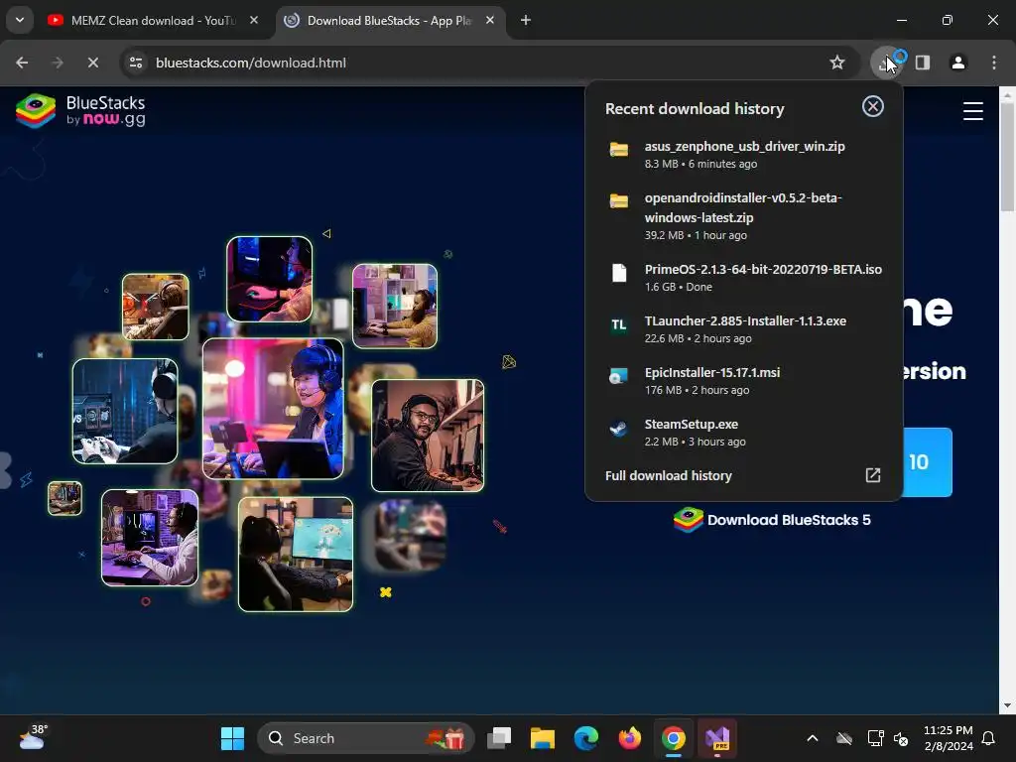
Task: Open the BlueStacks hamburger menu
Action: tap(972, 111)
